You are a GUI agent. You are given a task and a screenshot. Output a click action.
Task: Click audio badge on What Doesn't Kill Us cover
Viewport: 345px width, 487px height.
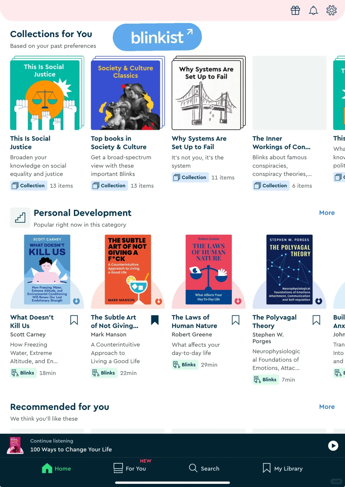[76, 301]
